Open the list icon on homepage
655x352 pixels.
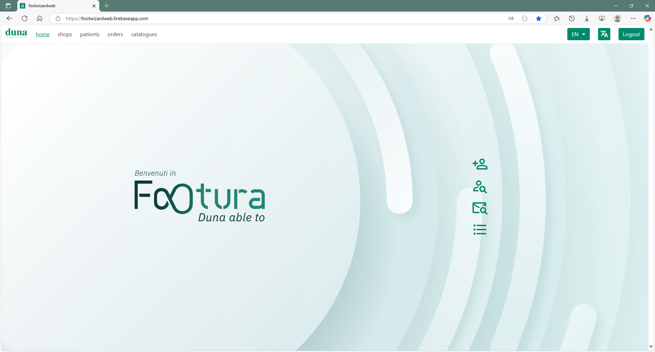point(480,230)
